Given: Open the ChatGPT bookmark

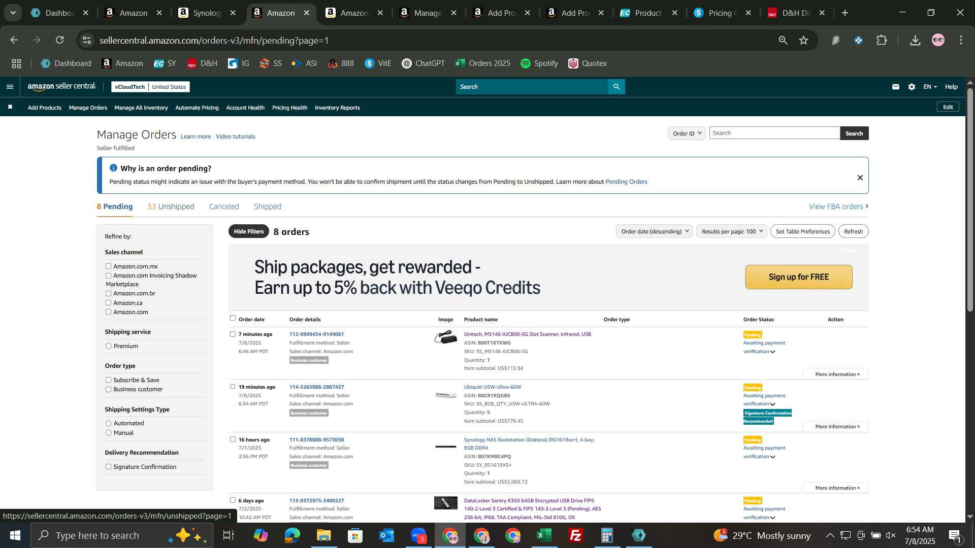Looking at the screenshot, I should [x=423, y=63].
